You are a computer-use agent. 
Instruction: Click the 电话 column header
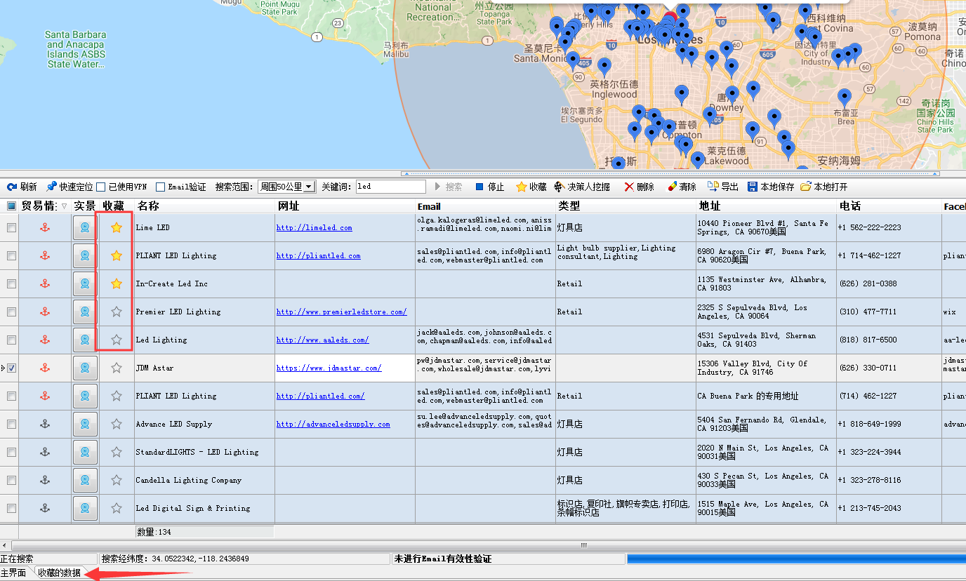889,206
